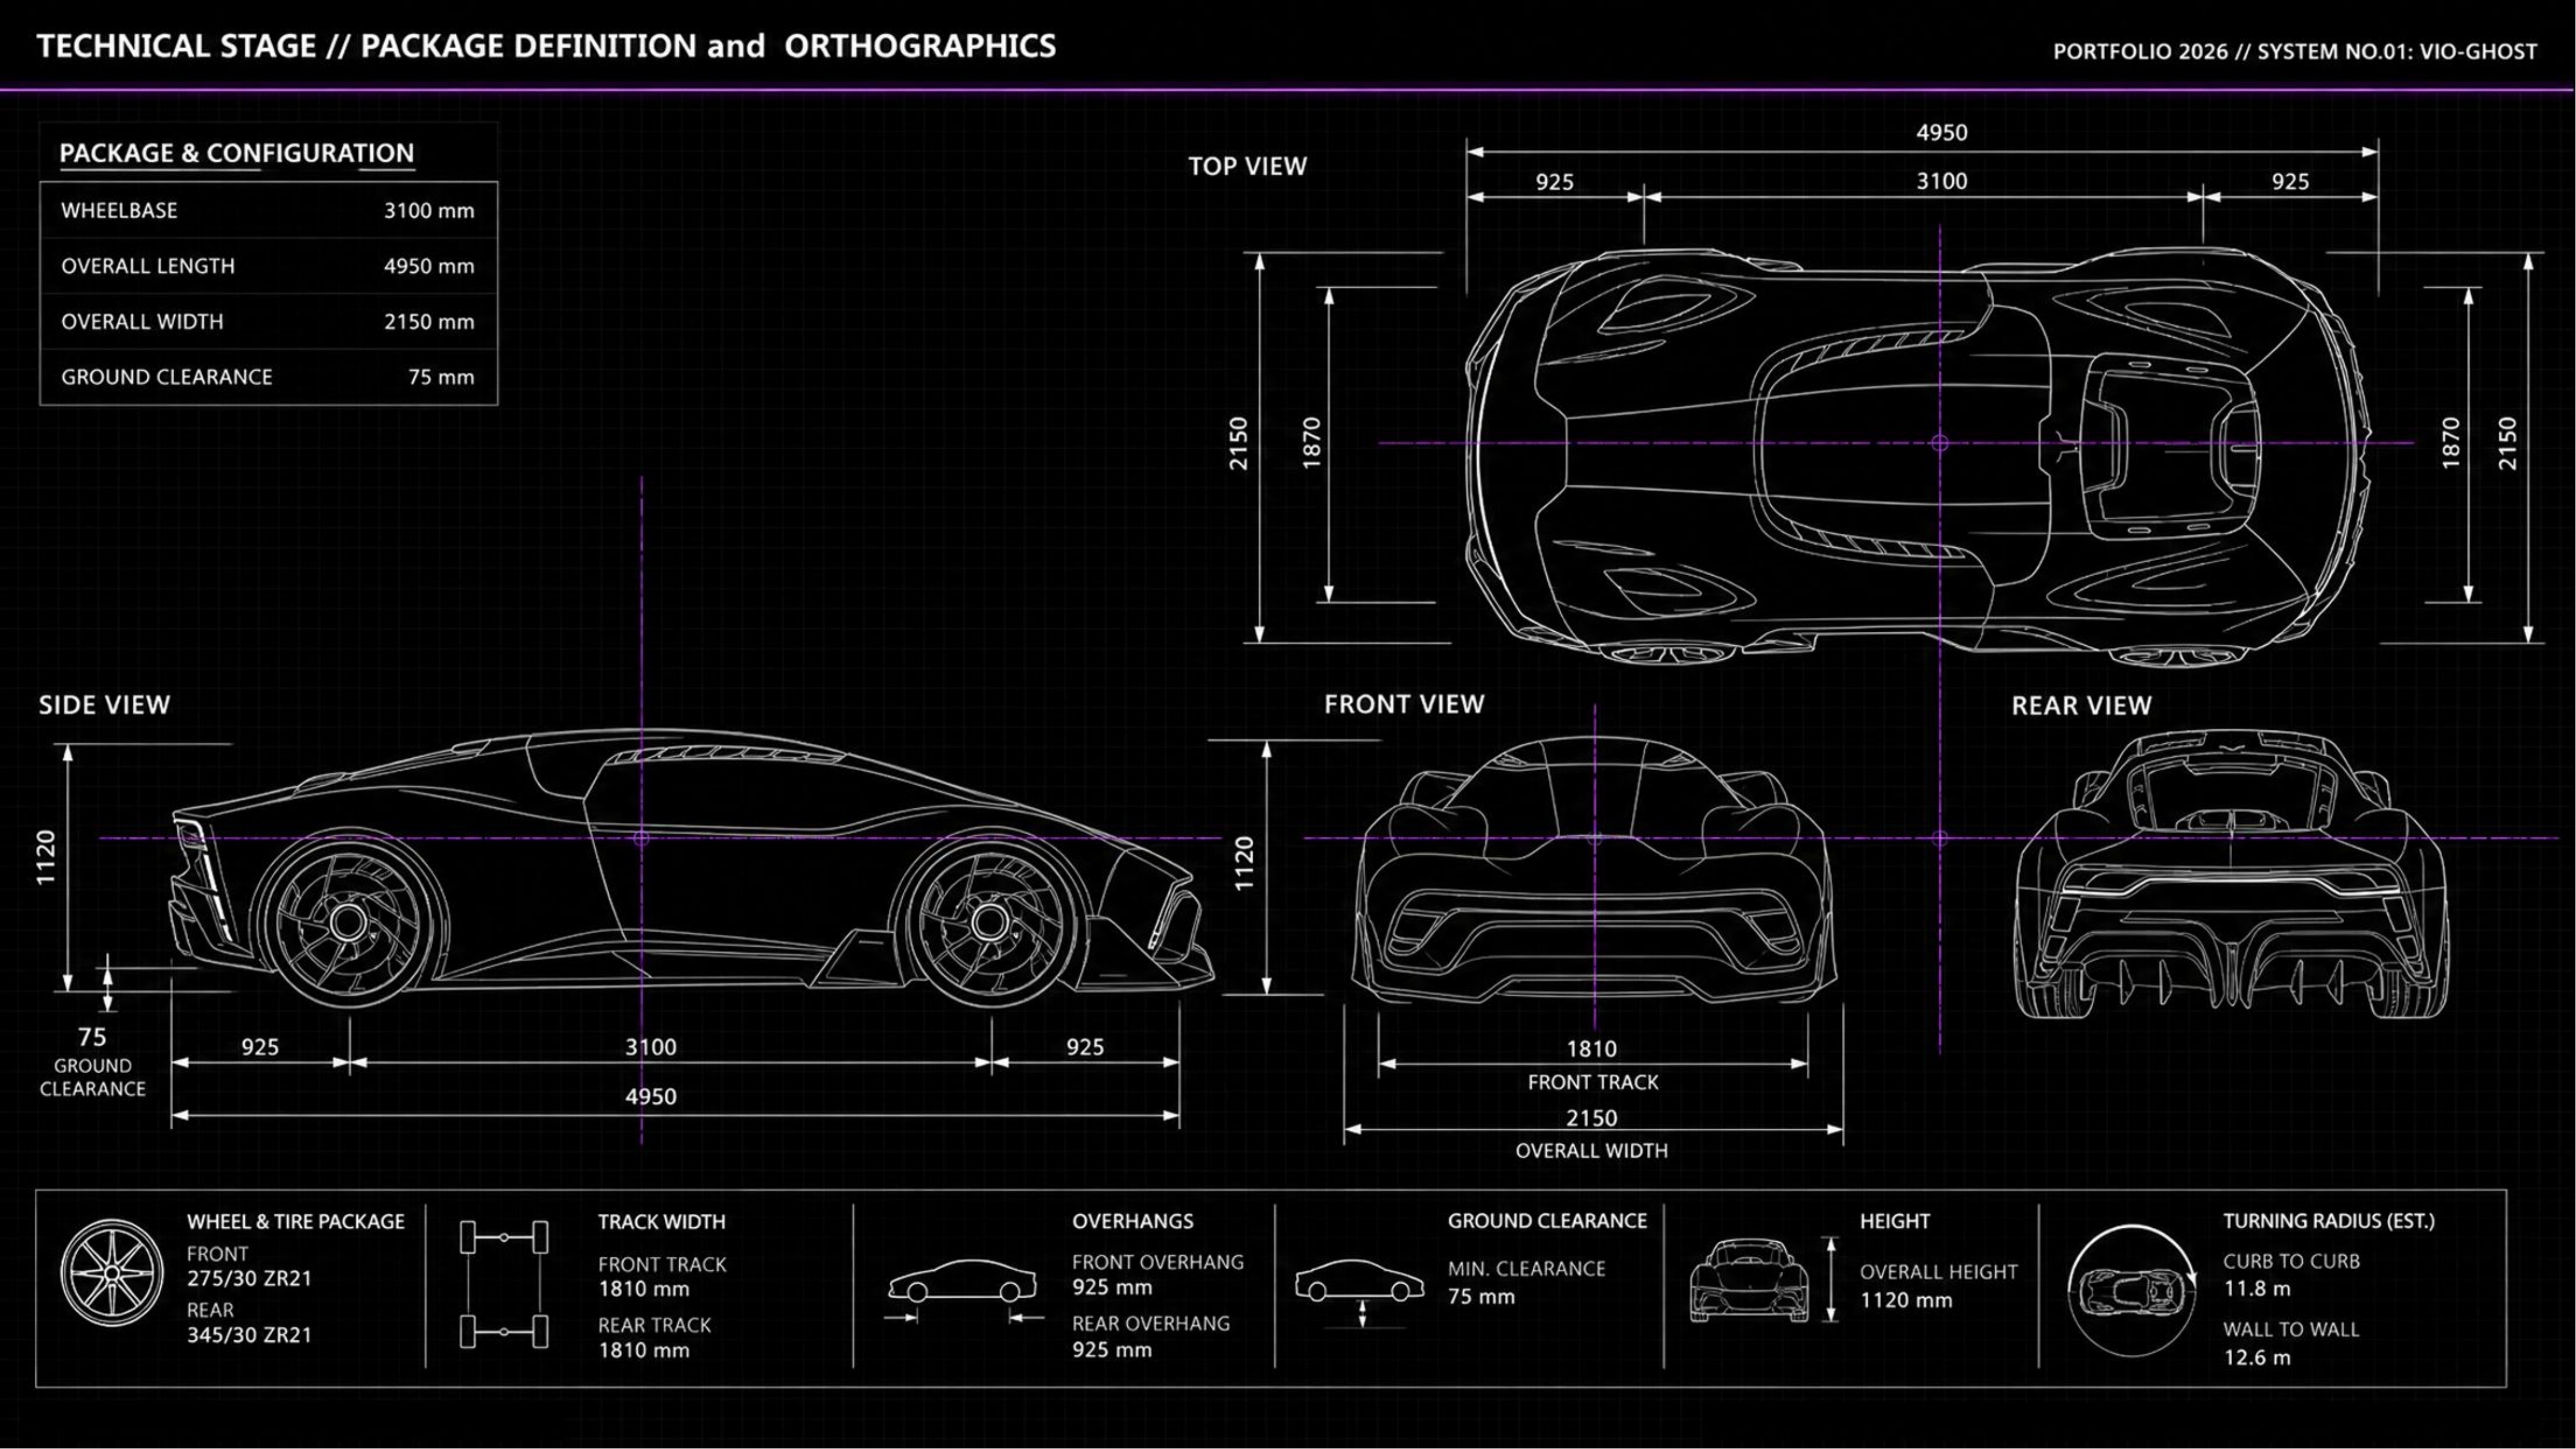Click 'PORTFOLIO 2026 // SYSTEM NO.01: VIO-GHOST' text

pos(2295,51)
